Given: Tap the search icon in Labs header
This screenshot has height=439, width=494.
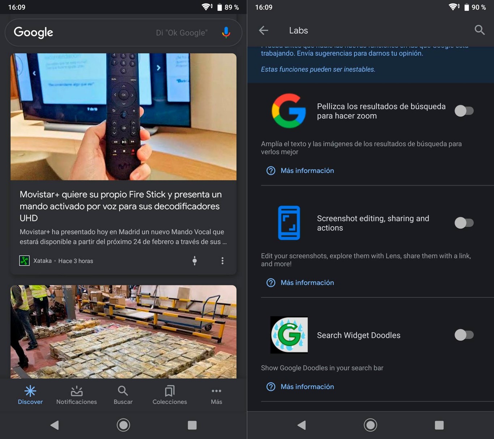Looking at the screenshot, I should point(480,30).
